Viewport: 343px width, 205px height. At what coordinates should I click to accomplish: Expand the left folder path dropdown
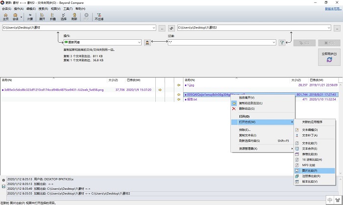(x=153, y=28)
